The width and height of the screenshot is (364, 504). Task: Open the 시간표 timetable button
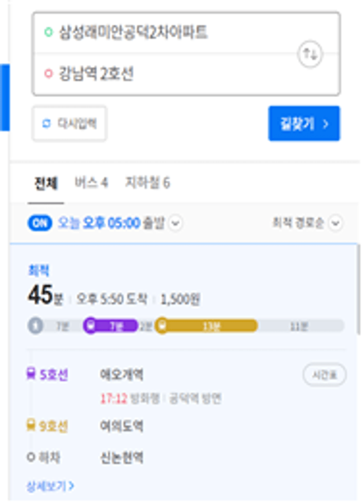click(x=324, y=375)
